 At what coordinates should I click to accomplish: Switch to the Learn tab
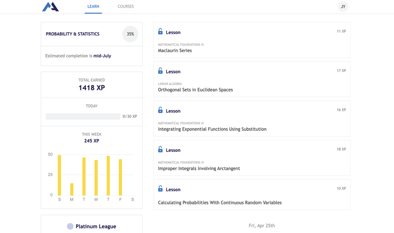point(93,7)
